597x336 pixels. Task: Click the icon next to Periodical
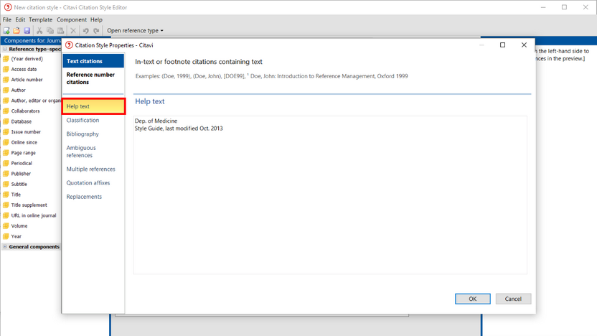coord(6,163)
